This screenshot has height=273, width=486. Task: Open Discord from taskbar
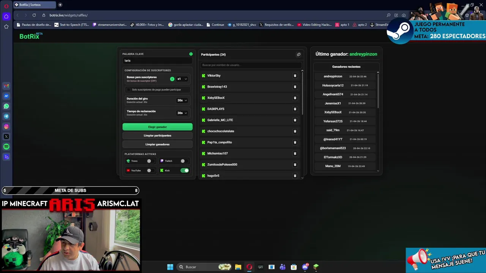pos(305,267)
